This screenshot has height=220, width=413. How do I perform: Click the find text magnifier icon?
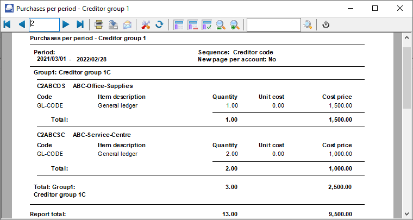[308, 25]
